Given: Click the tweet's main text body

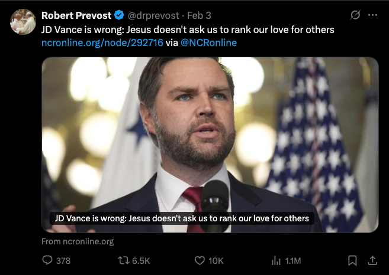Looking at the screenshot, I should click(x=188, y=30).
